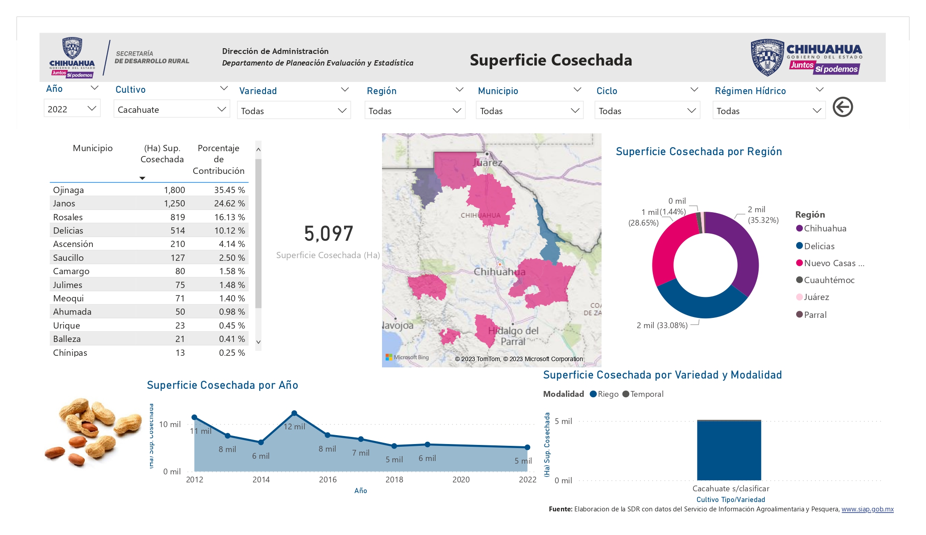Open the Cultivo Cacahuate dropdown
Image resolution: width=926 pixels, height=535 pixels.
click(x=172, y=109)
